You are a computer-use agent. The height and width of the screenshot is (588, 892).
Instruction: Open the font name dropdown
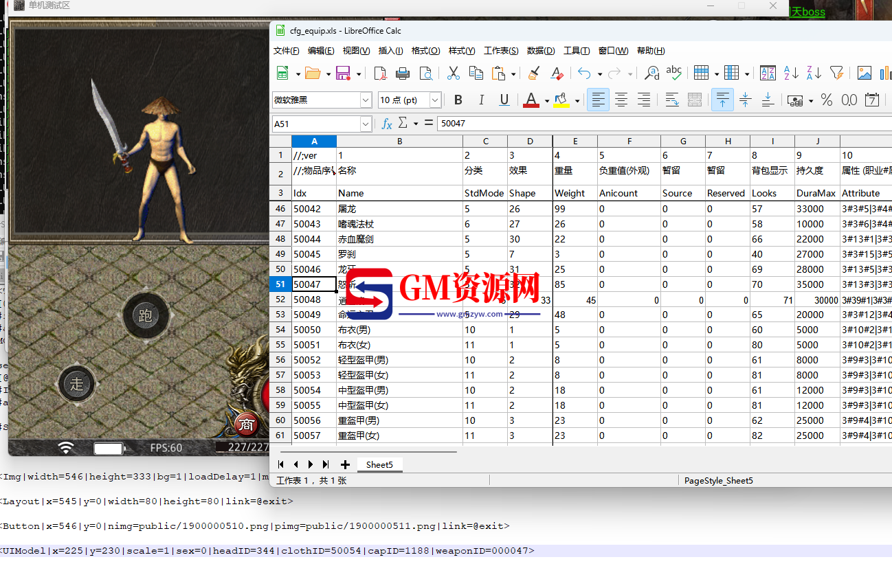coord(366,100)
